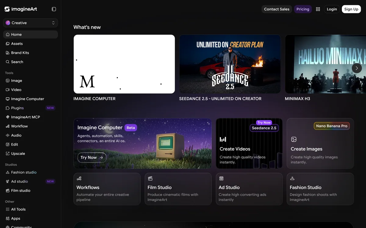Click the Ad Studio card icon
This screenshot has width=366, height=228.
[221, 178]
